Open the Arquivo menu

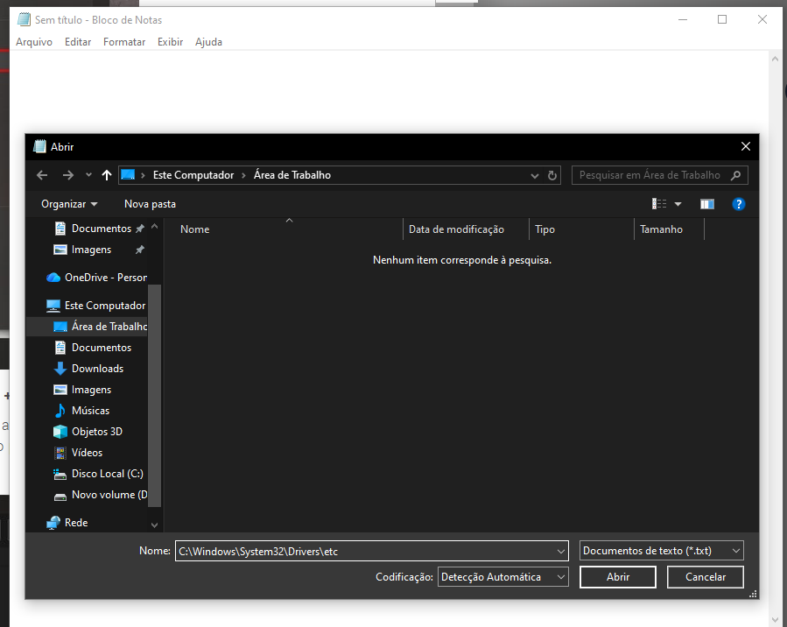tap(34, 42)
